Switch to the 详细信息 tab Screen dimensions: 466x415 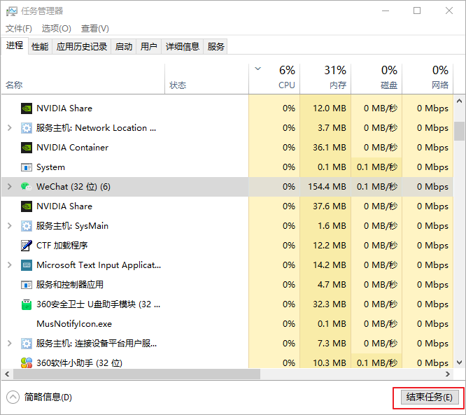[x=183, y=47]
